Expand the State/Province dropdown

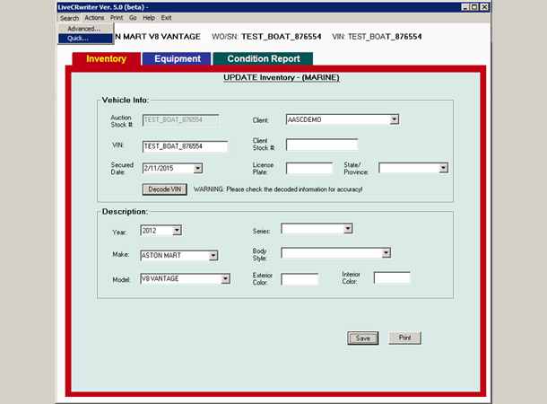coord(443,168)
